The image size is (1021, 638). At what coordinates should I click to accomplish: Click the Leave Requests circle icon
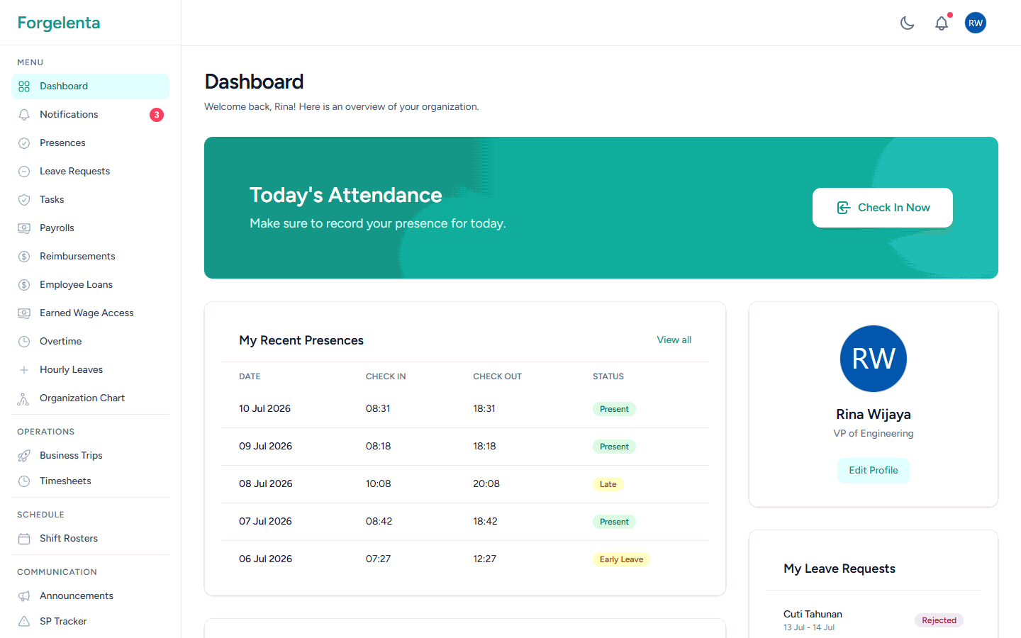24,172
